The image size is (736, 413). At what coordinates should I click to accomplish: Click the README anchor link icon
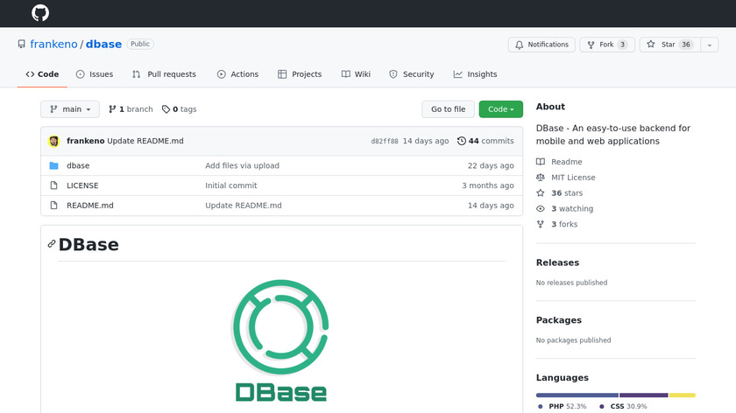click(x=52, y=244)
